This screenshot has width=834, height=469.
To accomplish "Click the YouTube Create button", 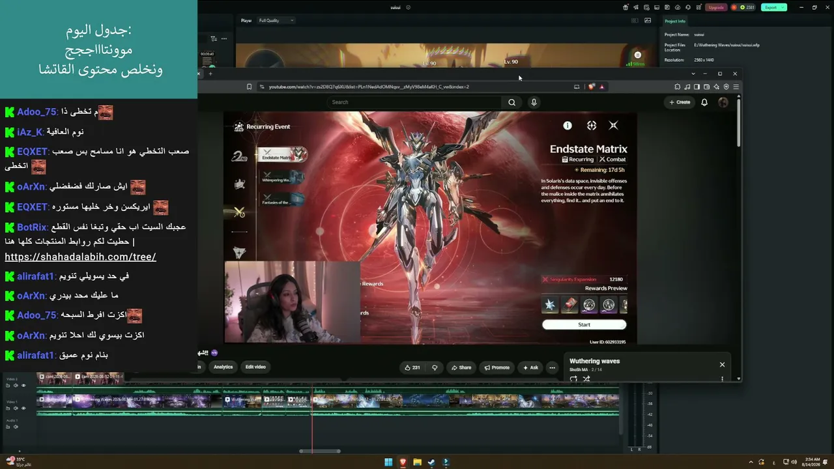I will (680, 102).
